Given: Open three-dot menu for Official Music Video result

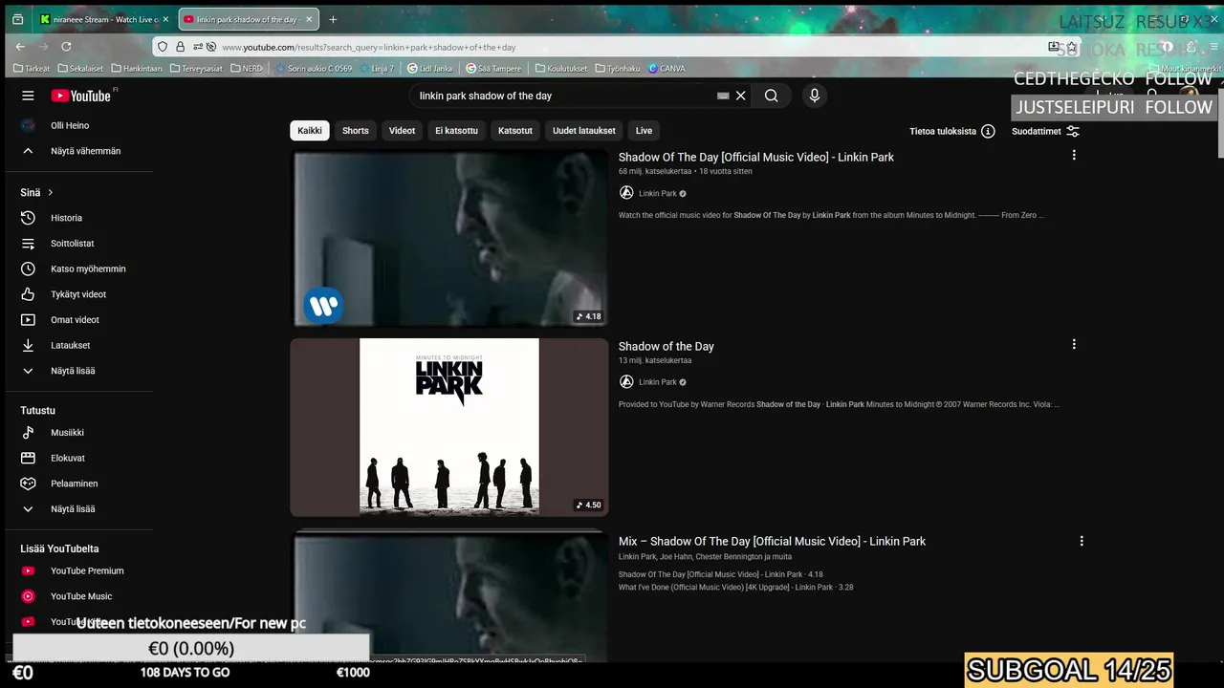Looking at the screenshot, I should point(1074,155).
